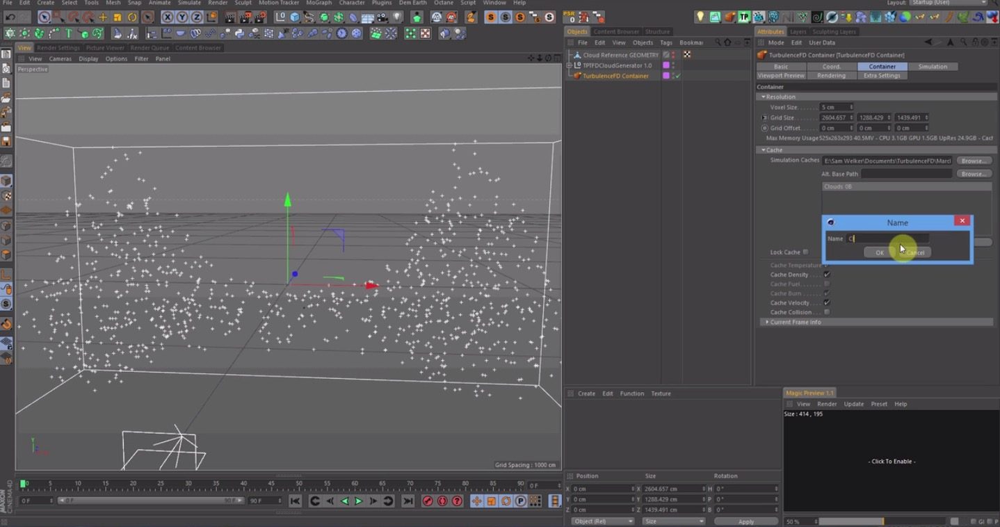Image resolution: width=1000 pixels, height=527 pixels.
Task: Click Browse for Simulation Caches
Action: [973, 161]
